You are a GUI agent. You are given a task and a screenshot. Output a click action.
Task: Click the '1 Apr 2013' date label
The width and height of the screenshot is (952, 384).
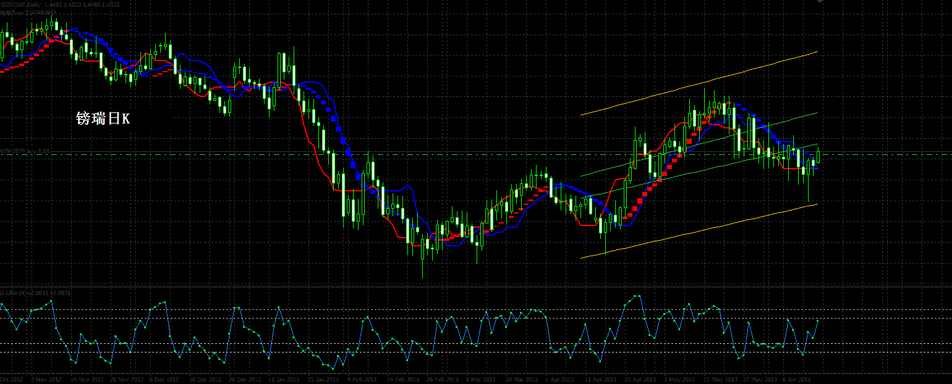[561, 380]
